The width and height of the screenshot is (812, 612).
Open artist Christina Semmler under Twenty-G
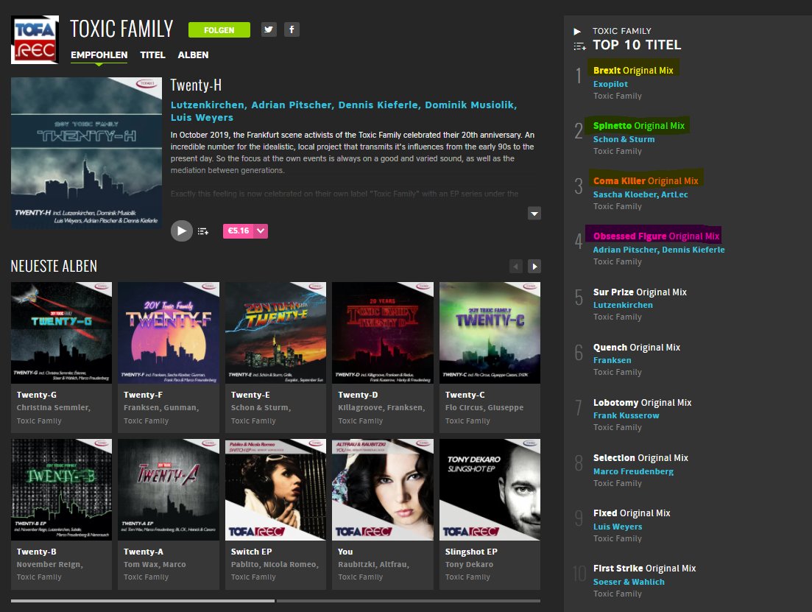point(53,407)
